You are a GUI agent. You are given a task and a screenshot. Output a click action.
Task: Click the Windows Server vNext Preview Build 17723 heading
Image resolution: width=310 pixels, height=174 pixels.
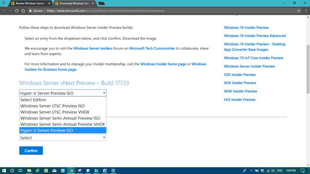74,83
